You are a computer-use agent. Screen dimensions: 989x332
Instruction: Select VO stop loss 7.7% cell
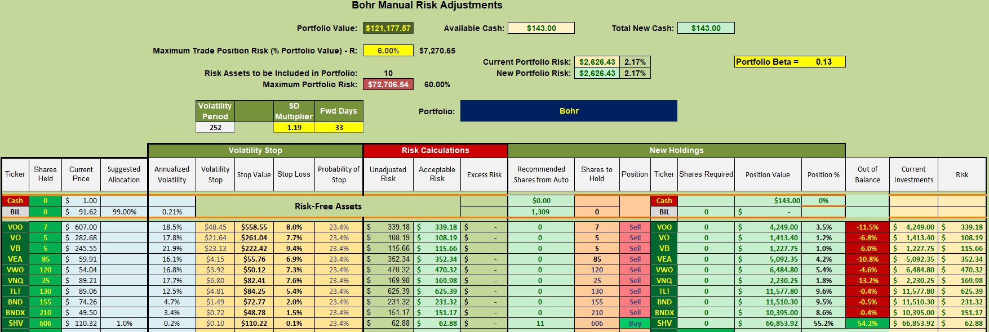click(x=294, y=238)
